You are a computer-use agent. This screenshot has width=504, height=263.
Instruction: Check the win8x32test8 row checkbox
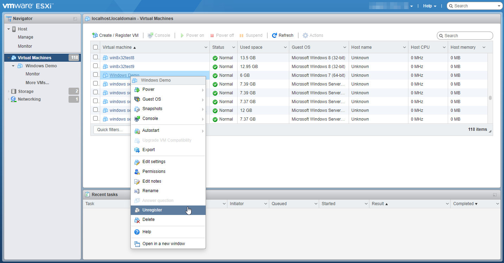[x=95, y=57]
